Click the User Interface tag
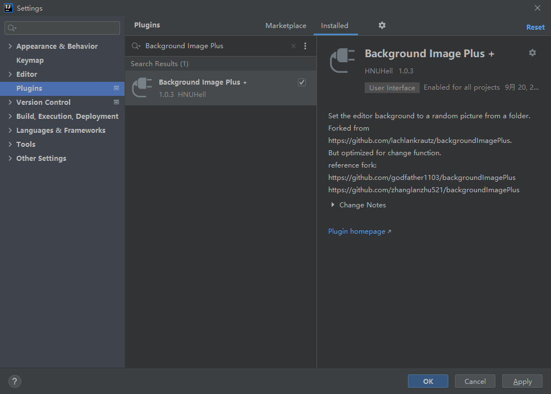 (392, 88)
